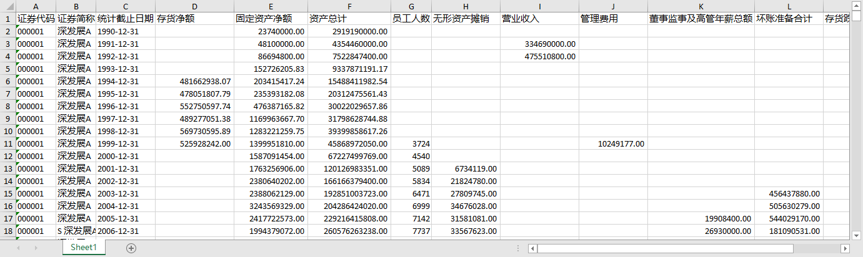The image size is (863, 257).
Task: Click the 董事监事及高管年薪总额 header cell
Action: point(701,19)
